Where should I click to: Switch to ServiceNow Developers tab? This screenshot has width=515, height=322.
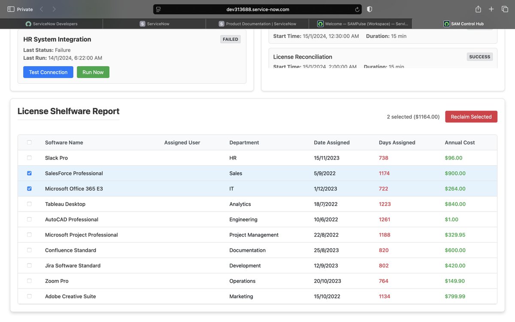[x=51, y=24]
